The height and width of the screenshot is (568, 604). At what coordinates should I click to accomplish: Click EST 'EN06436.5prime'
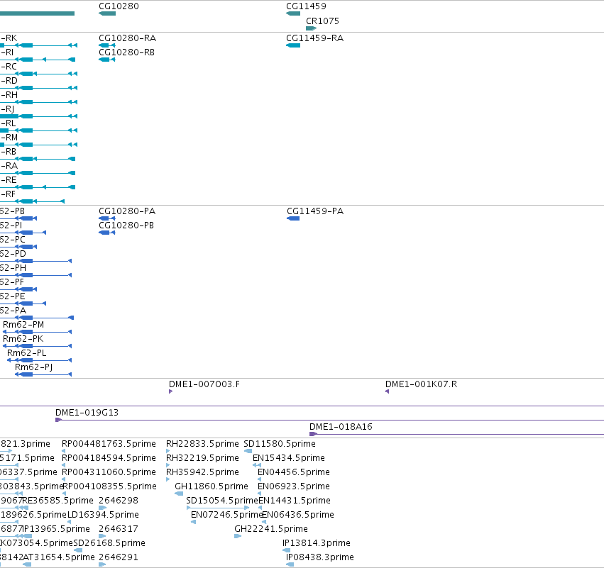(x=298, y=516)
